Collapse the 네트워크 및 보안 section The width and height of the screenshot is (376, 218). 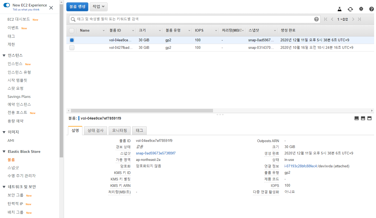coord(4,187)
